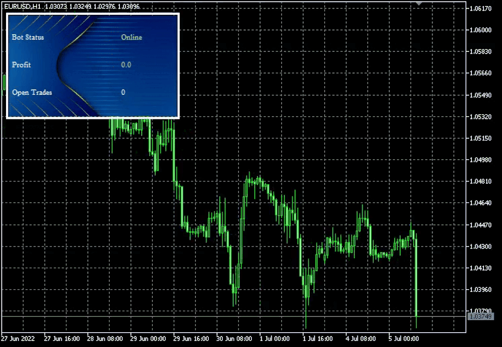
Task: Click the 1.04640 price scale label
Action: point(480,203)
